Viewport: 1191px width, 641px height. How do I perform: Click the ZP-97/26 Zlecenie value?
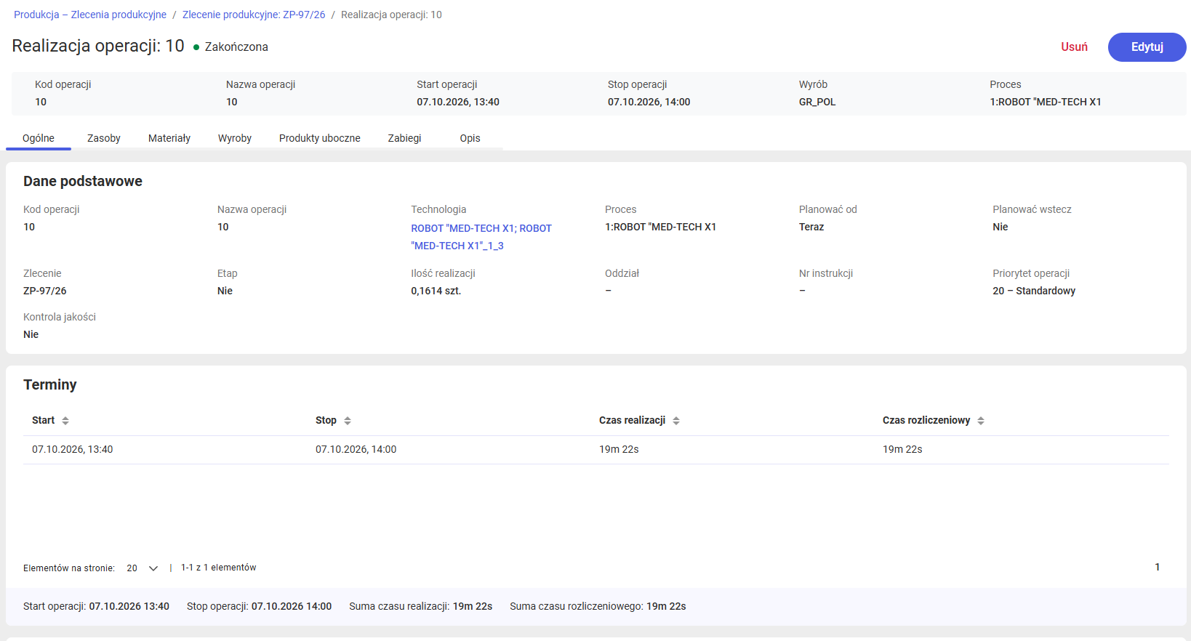coord(45,291)
